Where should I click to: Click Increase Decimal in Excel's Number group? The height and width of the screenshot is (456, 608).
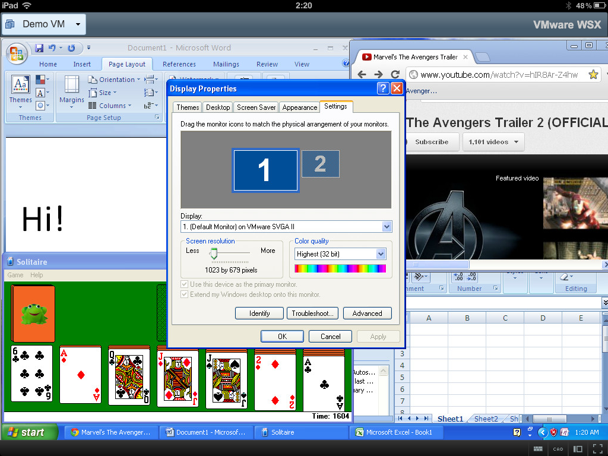pos(459,277)
